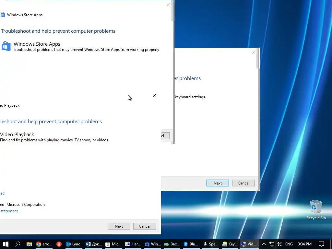Click scrollbar of Windows Store Apps window

coord(173,11)
